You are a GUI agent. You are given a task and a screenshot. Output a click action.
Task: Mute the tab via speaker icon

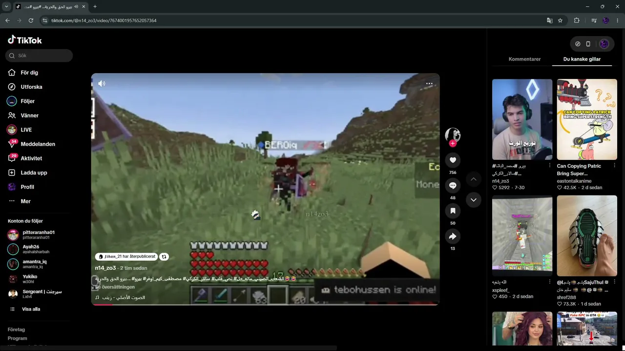[76, 7]
